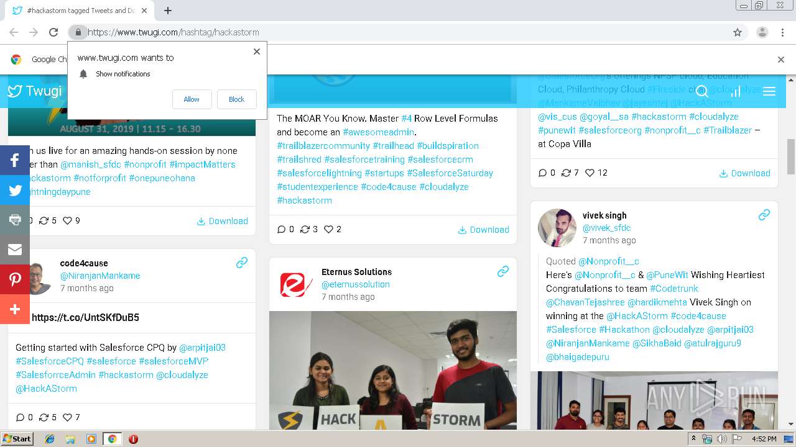The image size is (796, 447).
Task: Click @manish_sfdc mention
Action: click(x=91, y=165)
